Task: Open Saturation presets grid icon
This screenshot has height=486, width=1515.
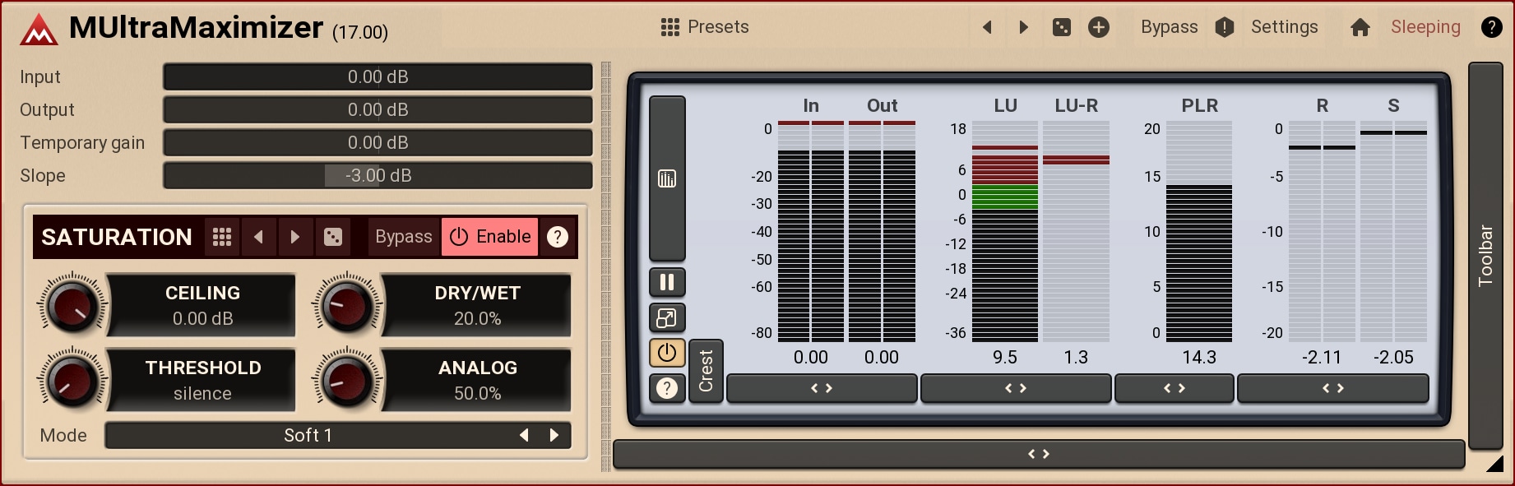Action: tap(222, 237)
